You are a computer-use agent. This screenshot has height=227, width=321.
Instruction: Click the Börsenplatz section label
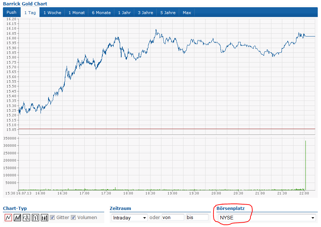231,209
